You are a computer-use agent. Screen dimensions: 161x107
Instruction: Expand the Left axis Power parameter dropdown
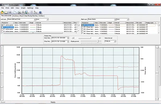pos(35,19)
